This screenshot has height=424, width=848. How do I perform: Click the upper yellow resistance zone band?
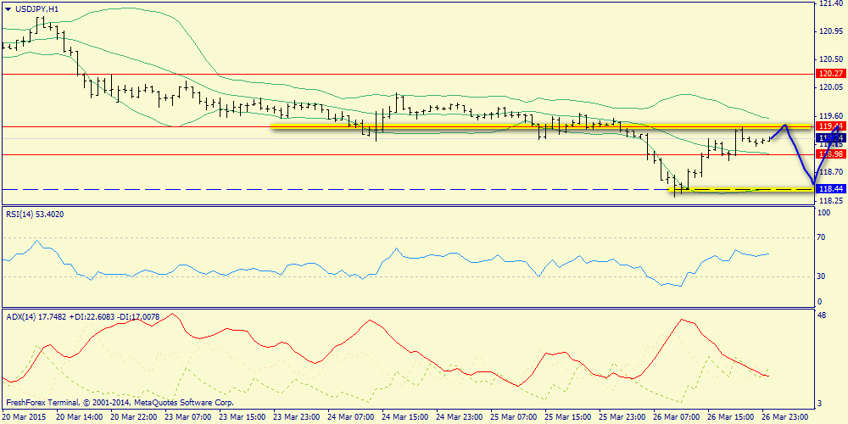(509, 126)
